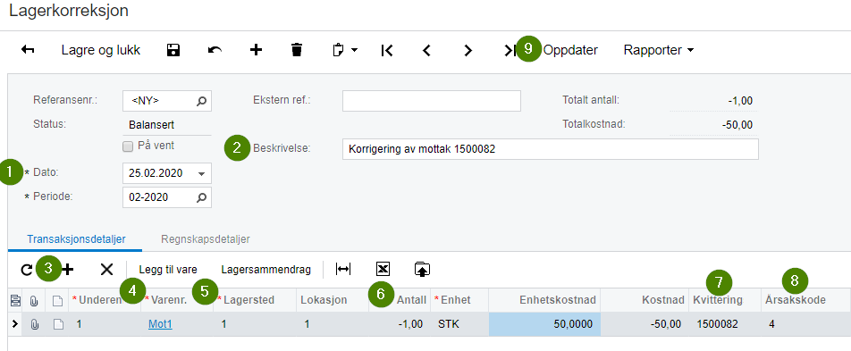
Task: Export grid to Excel icon
Action: pyautogui.click(x=383, y=269)
